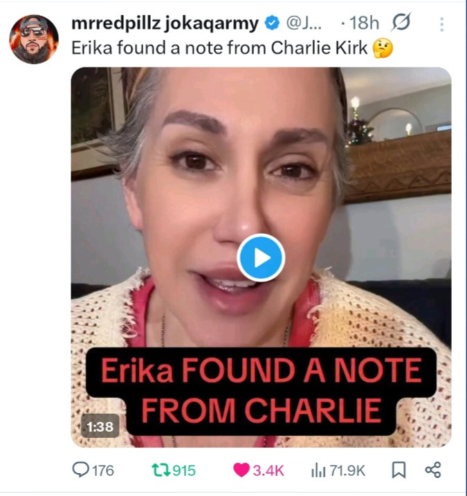This screenshot has height=496, width=467.
Task: Click the red caption overlay on video
Action: coord(261,391)
